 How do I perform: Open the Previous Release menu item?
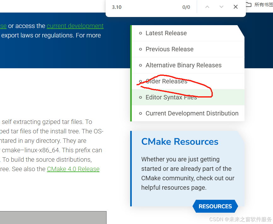[188, 49]
